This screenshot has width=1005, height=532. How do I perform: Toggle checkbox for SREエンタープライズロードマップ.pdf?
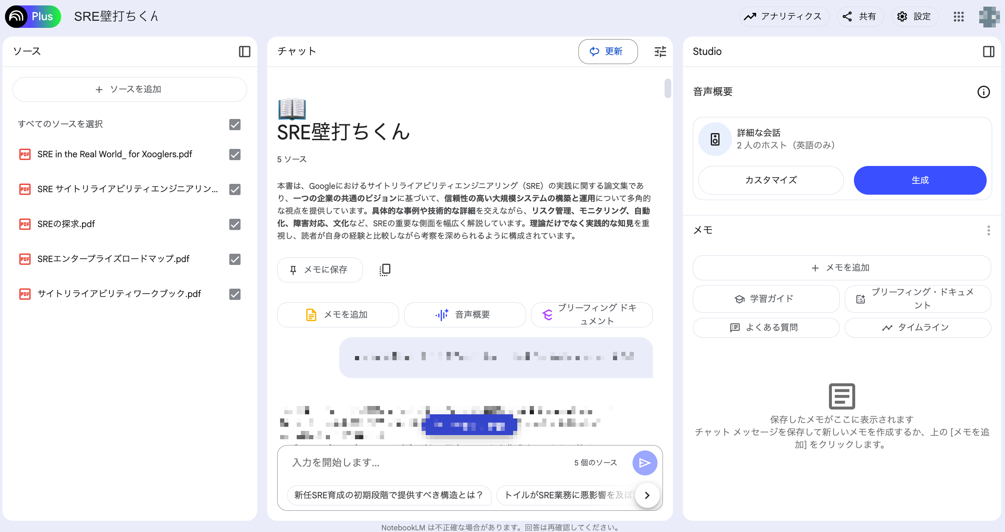tap(235, 259)
